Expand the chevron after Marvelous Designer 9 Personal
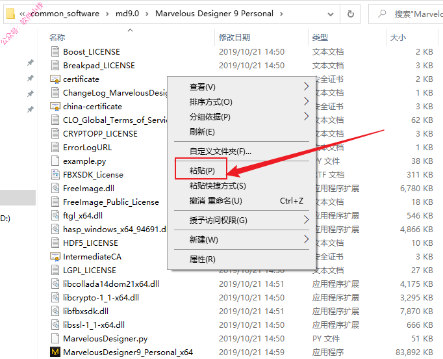Screen dimensions: 443x359 (x=281, y=14)
